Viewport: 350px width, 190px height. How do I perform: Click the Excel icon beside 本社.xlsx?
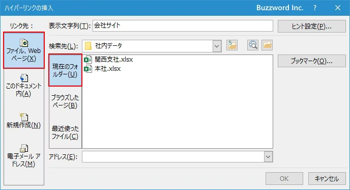[x=88, y=69]
